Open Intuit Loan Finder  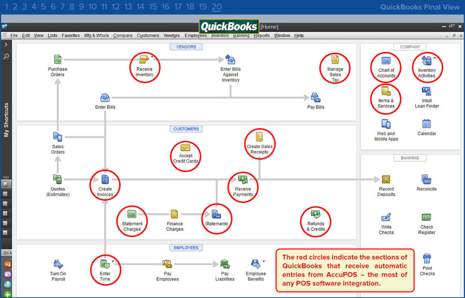(x=426, y=91)
